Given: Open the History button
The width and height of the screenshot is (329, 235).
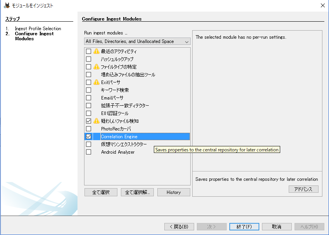Looking at the screenshot, I should coord(174,192).
